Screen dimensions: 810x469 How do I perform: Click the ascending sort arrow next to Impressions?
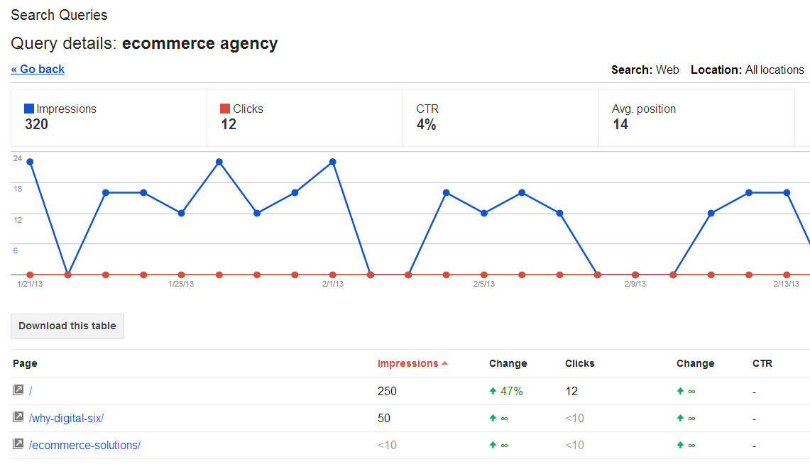click(445, 363)
